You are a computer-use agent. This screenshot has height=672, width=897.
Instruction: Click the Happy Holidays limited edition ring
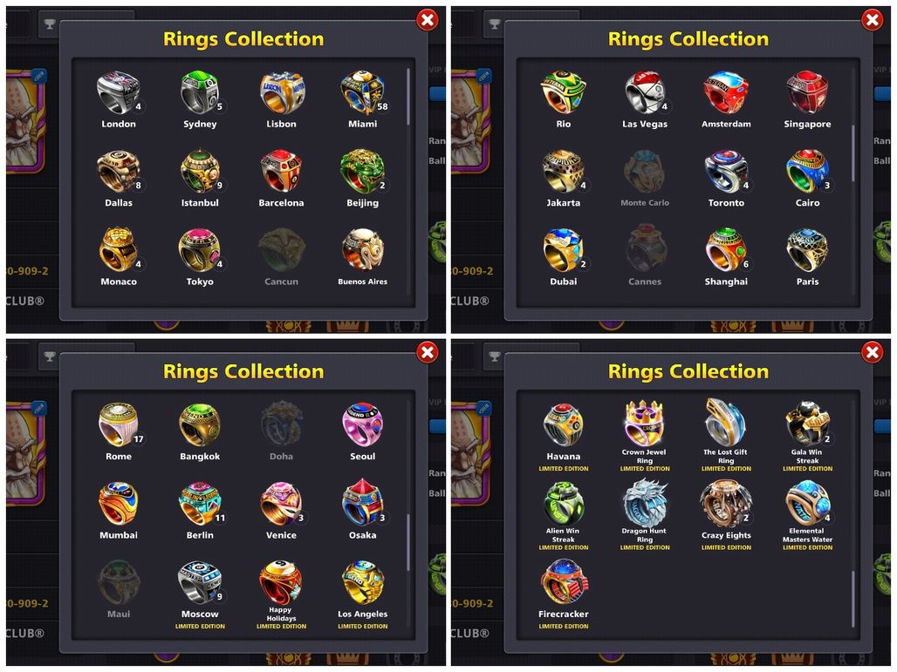click(281, 581)
